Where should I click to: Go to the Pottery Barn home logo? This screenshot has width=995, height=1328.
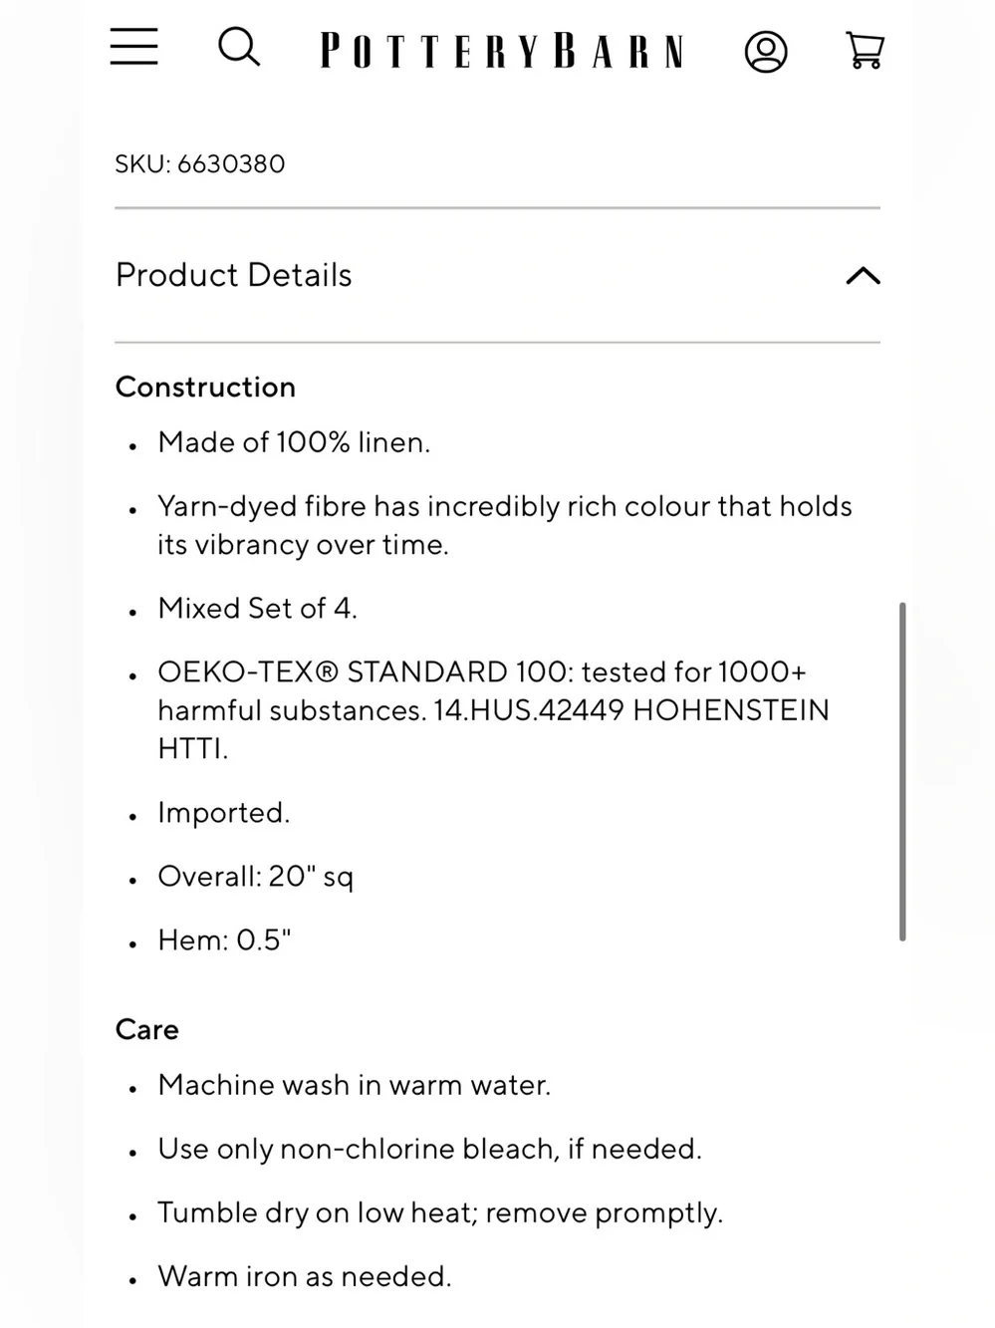[x=503, y=51]
